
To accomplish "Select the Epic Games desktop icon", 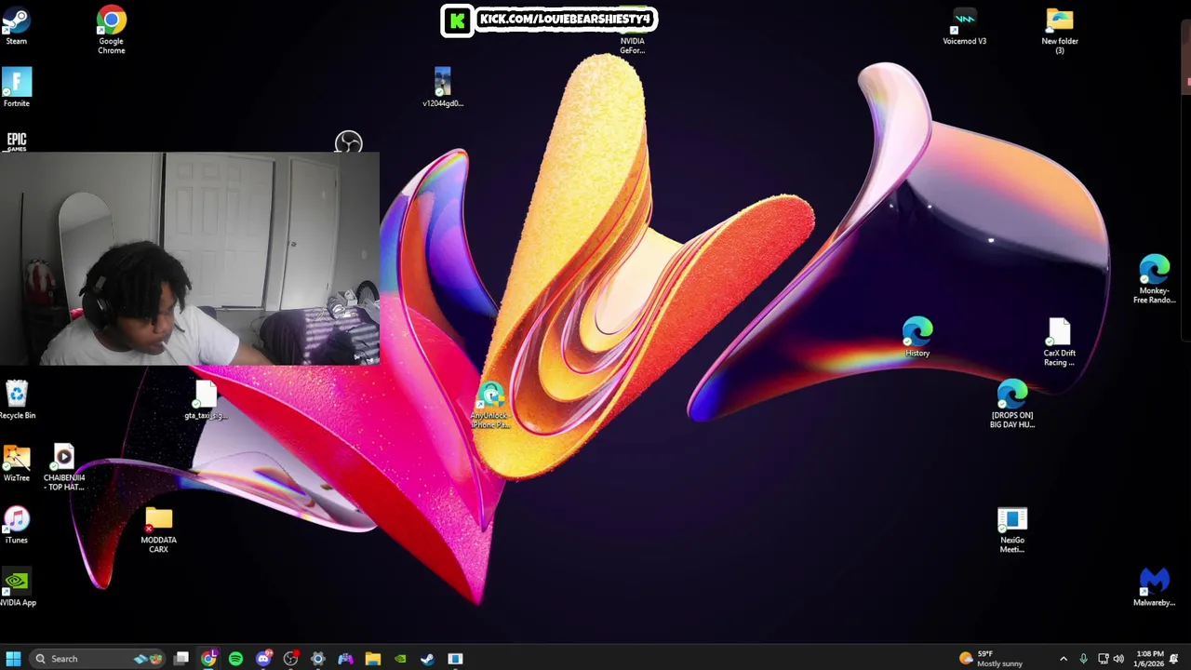I will (17, 141).
